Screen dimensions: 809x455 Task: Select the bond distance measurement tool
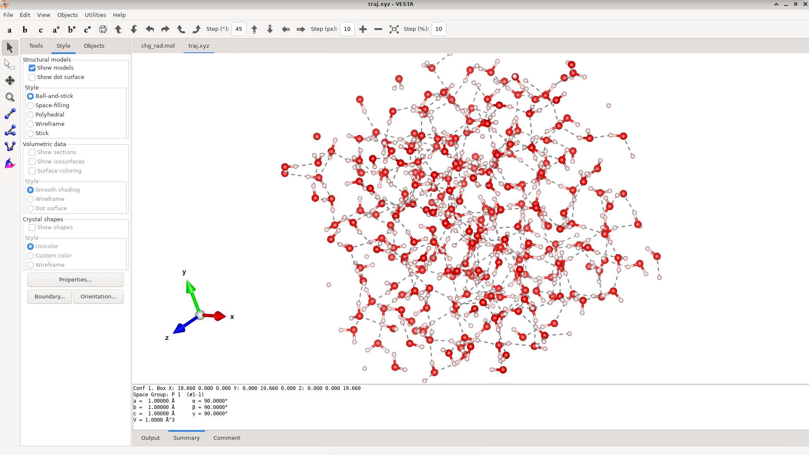coord(10,114)
